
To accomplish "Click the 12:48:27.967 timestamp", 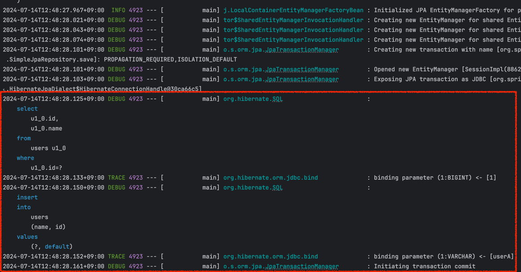I will (x=53, y=10).
